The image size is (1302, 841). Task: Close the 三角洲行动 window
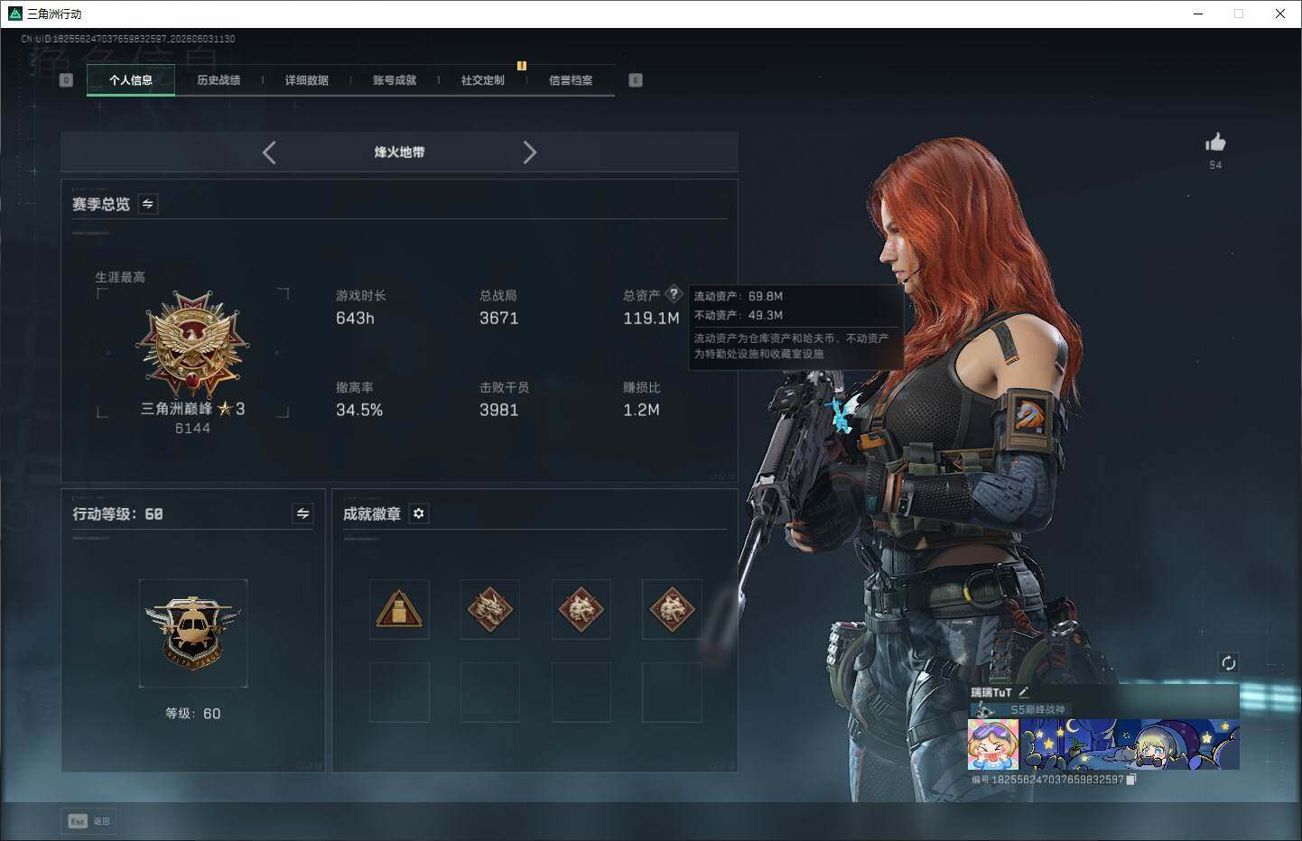[x=1280, y=14]
